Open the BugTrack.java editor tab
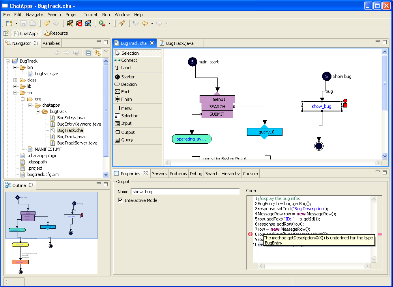The image size is (393, 287). pyautogui.click(x=180, y=43)
